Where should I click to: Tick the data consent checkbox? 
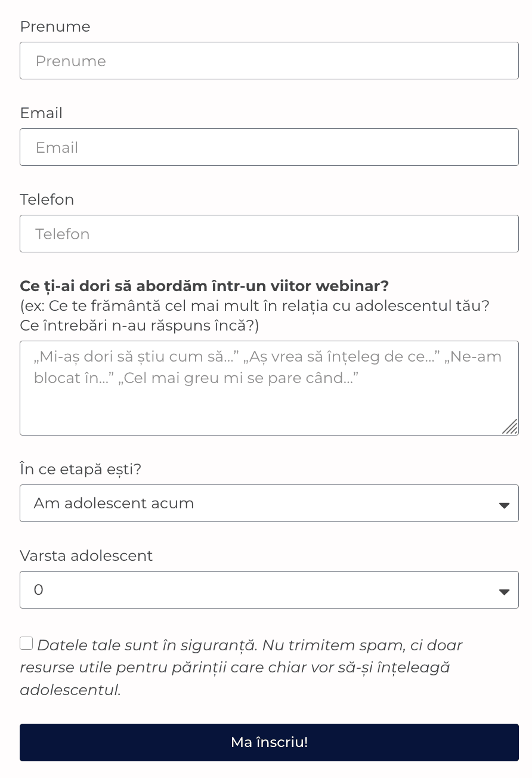click(26, 643)
